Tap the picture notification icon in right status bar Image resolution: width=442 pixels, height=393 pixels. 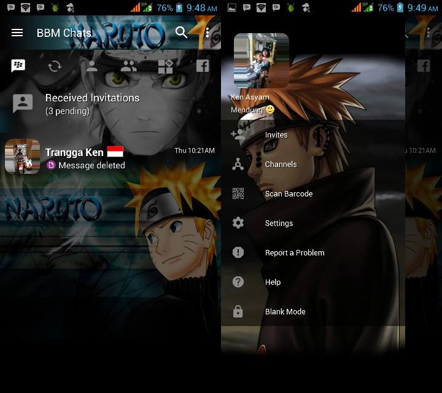coord(231,7)
